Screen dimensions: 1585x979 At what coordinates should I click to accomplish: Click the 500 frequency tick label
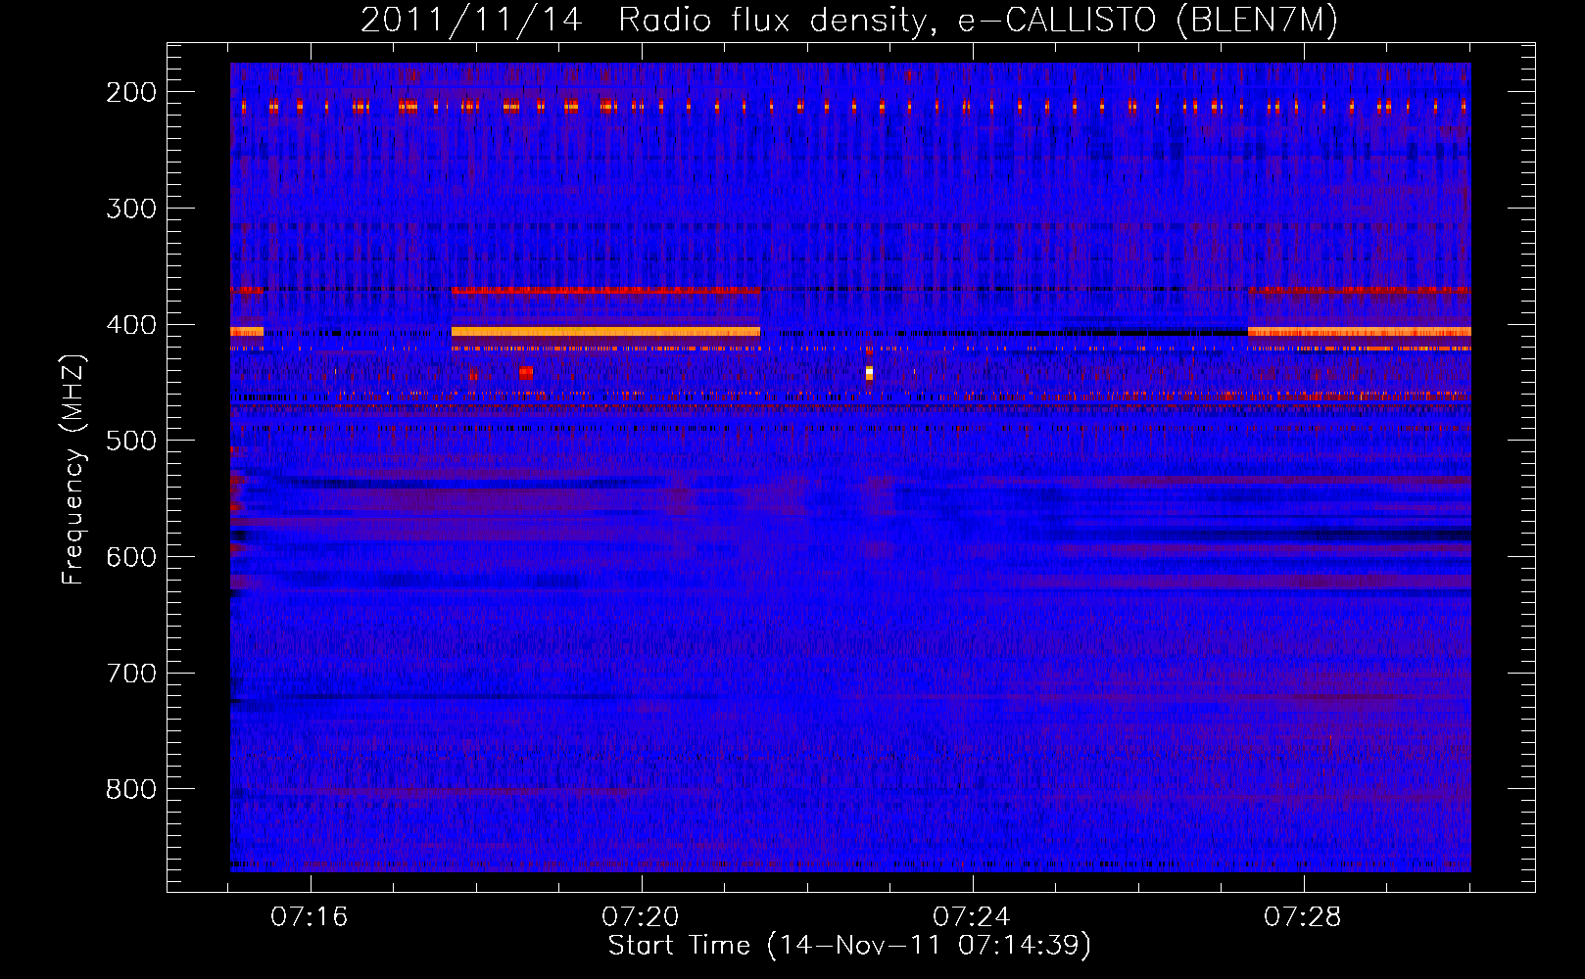(x=131, y=441)
